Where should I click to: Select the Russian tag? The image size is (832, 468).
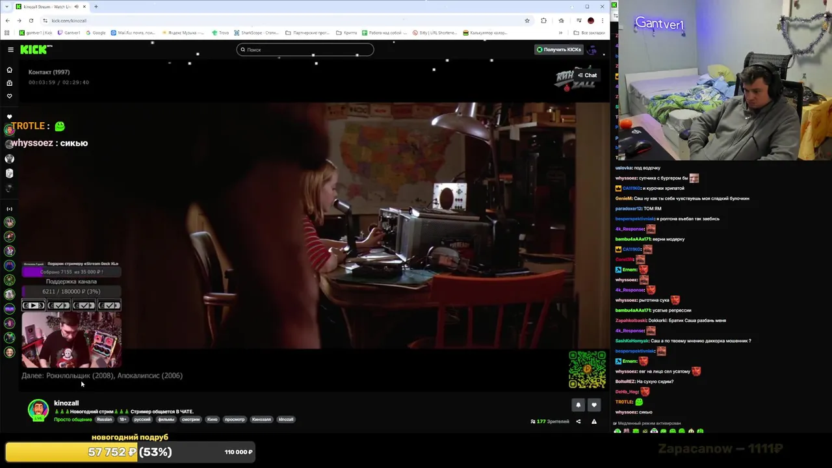105,419
